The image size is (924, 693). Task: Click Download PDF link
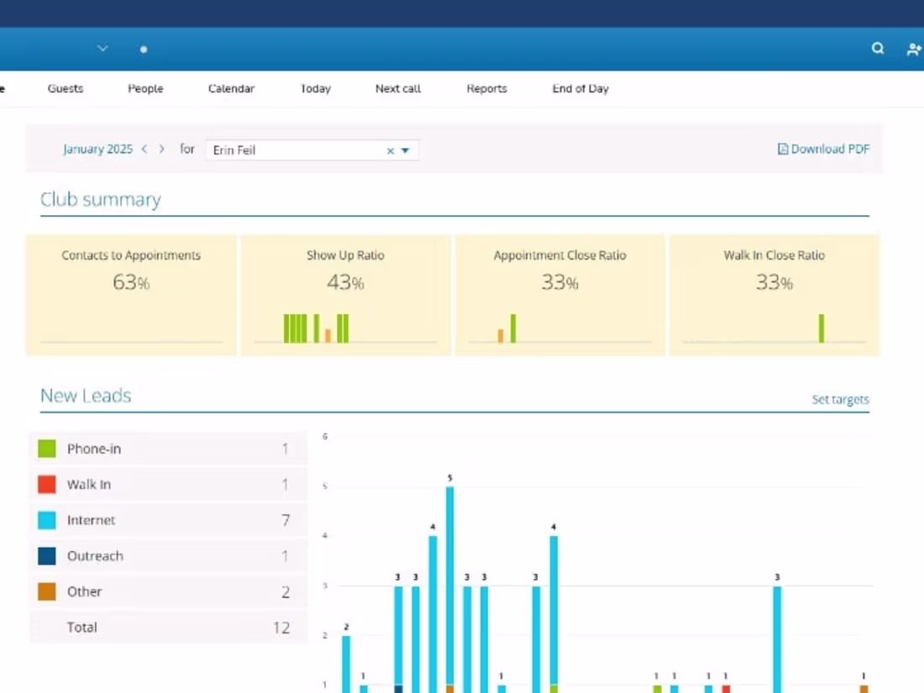[x=823, y=149]
